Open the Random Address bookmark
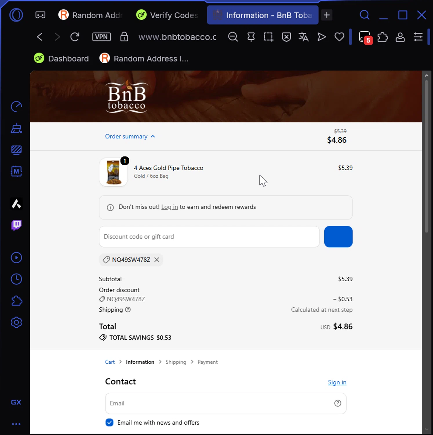 click(144, 58)
